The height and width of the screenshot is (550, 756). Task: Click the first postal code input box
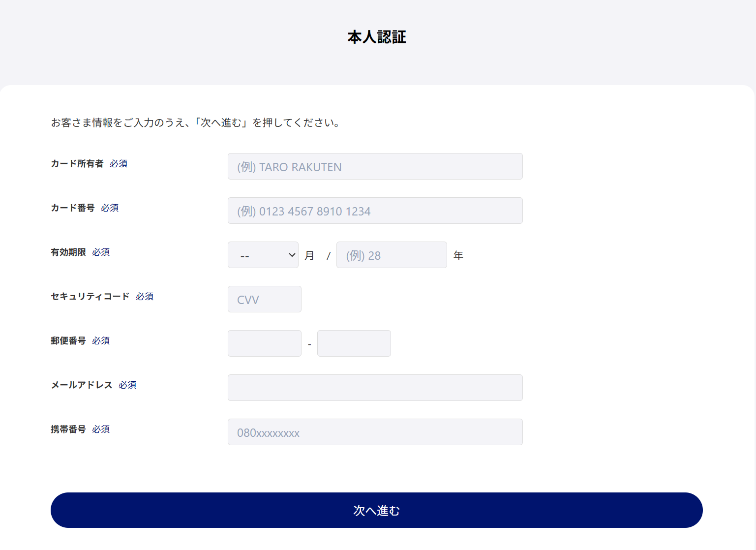point(264,343)
